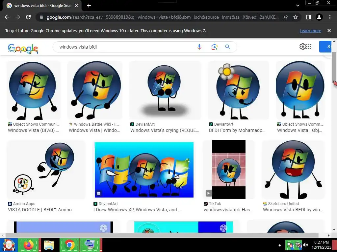Click 'Windows Vista's crying (REQUE...' title link
This screenshot has width=337, height=252.
tap(165, 130)
